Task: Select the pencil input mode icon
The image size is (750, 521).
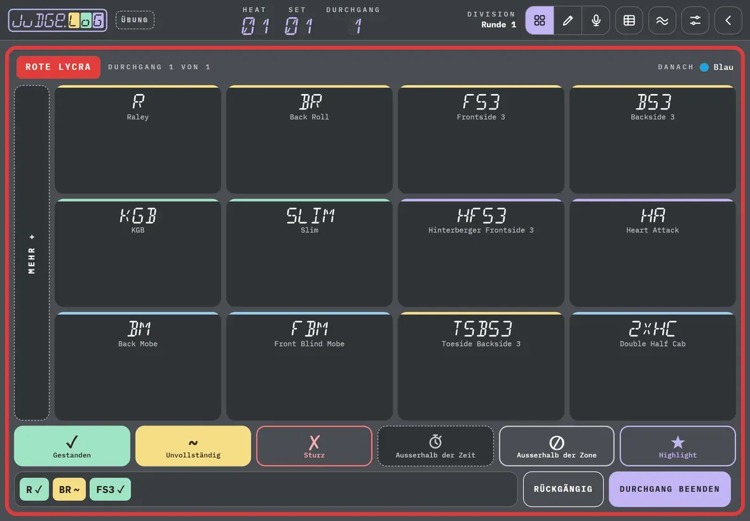Action: pyautogui.click(x=568, y=20)
